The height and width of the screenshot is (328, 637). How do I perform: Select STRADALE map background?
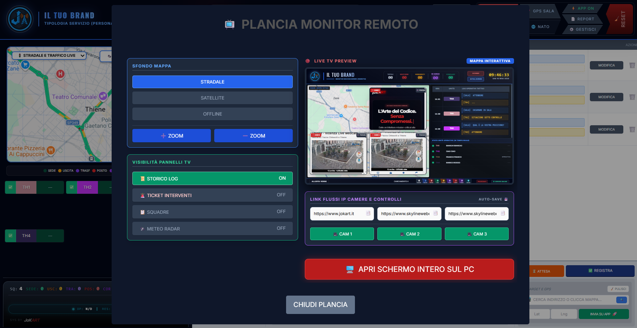212,82
